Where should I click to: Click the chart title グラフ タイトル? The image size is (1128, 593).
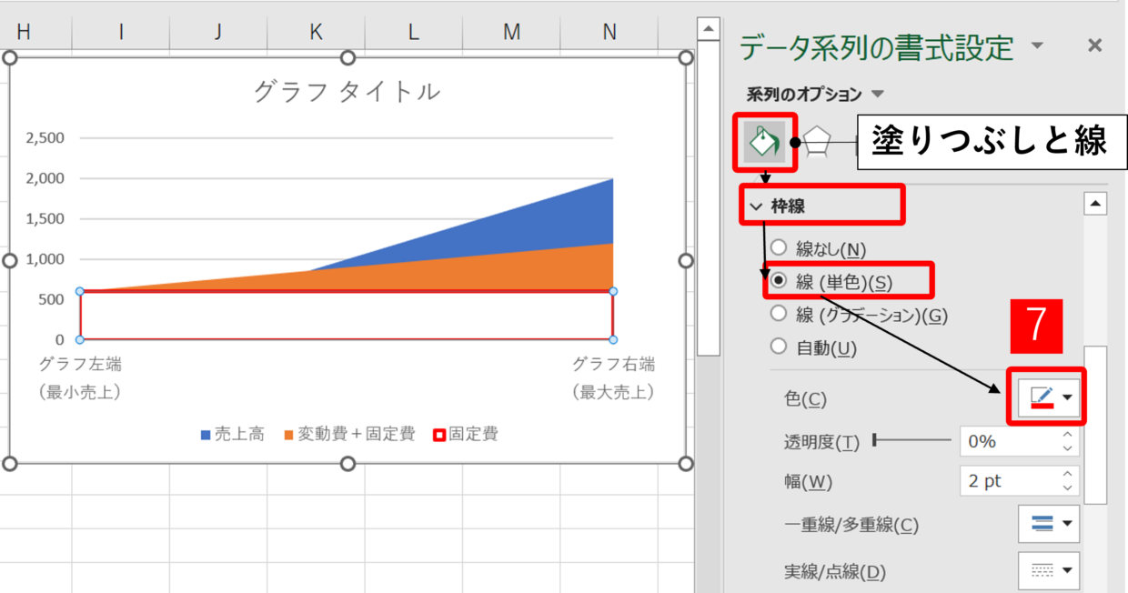pyautogui.click(x=347, y=91)
